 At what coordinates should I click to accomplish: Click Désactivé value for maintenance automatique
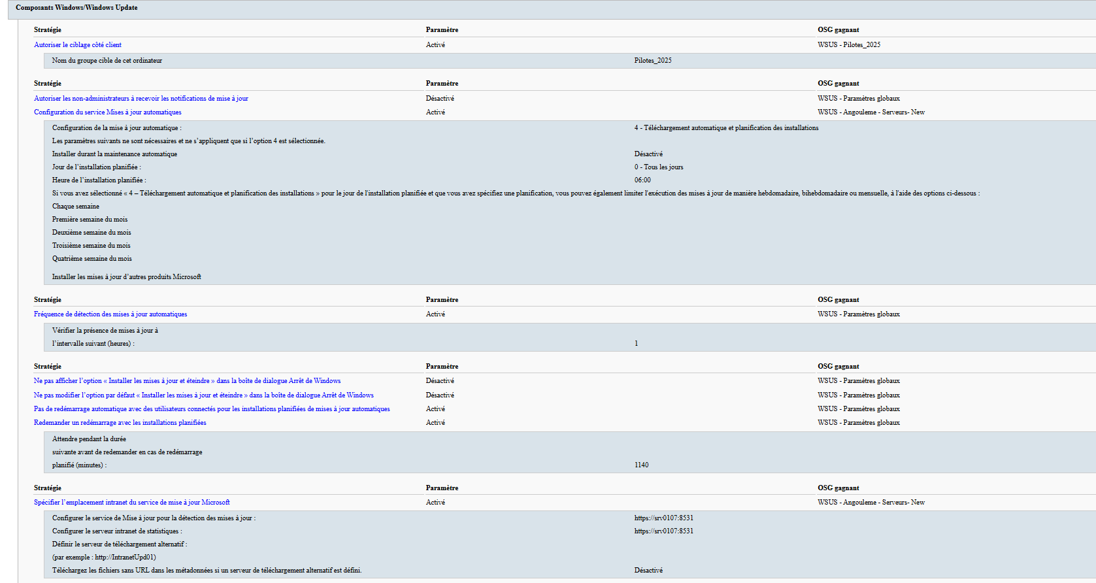[648, 154]
